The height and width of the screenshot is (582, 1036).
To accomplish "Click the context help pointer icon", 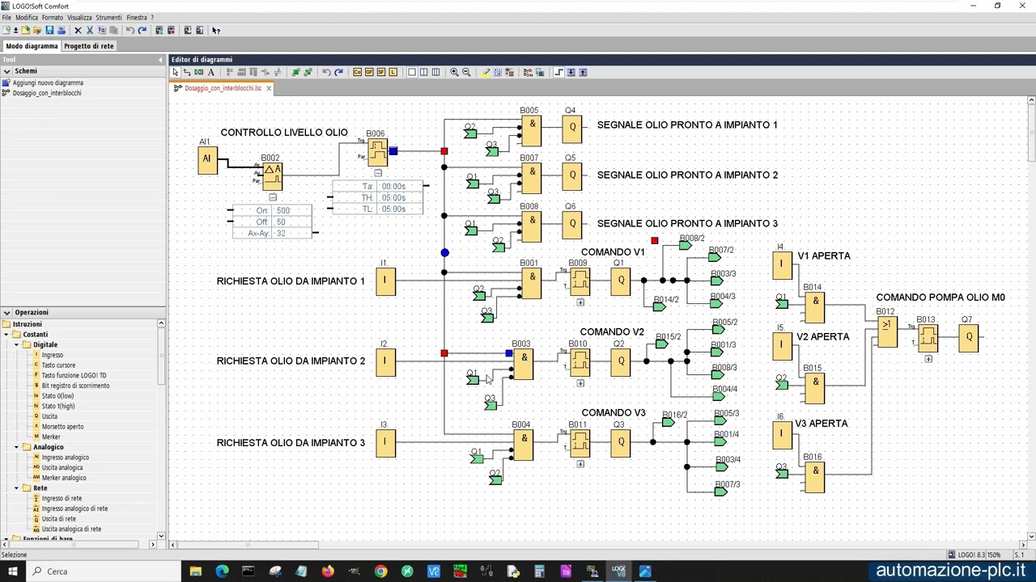I will (216, 30).
